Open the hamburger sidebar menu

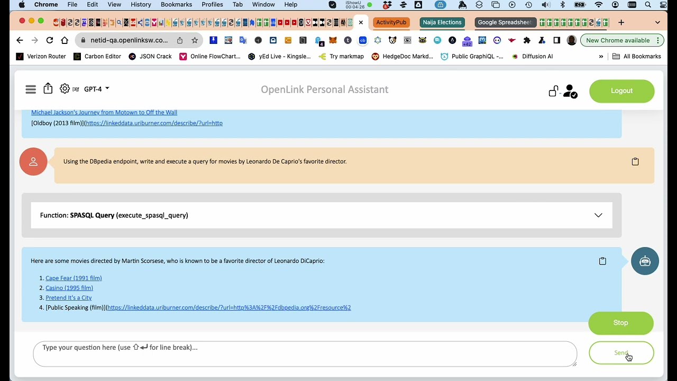click(31, 89)
